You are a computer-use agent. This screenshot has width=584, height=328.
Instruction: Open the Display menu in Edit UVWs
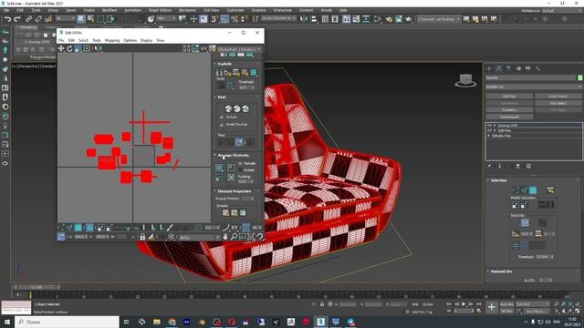point(146,40)
